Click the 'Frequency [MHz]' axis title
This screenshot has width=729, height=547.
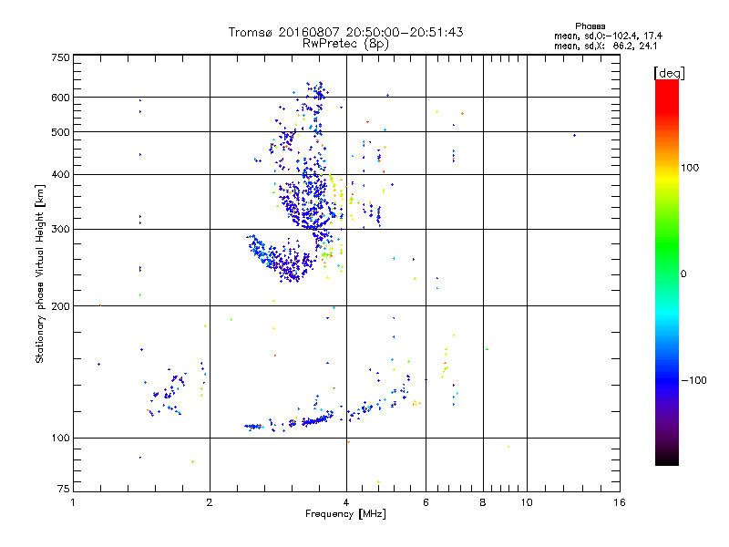coord(345,514)
